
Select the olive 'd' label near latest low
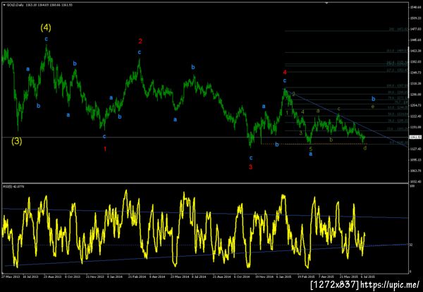pyautogui.click(x=365, y=148)
